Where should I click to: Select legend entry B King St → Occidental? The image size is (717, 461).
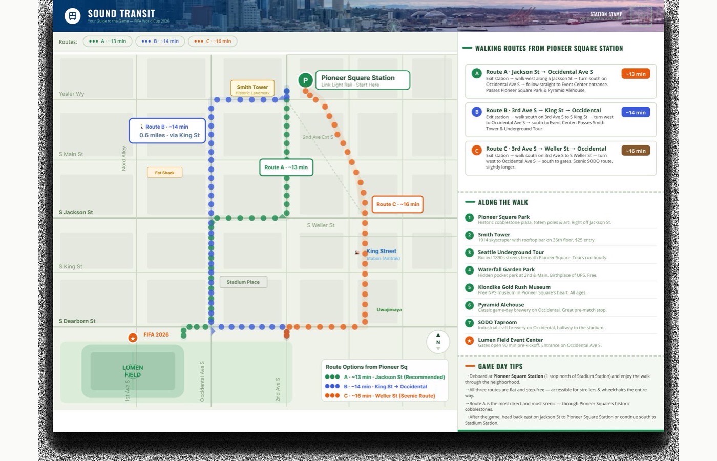coord(376,387)
